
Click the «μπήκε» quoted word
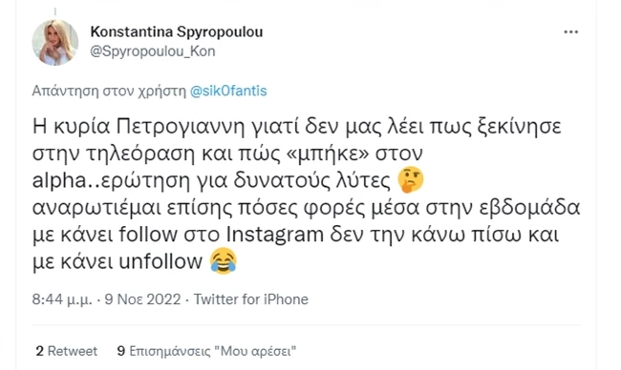pyautogui.click(x=327, y=154)
